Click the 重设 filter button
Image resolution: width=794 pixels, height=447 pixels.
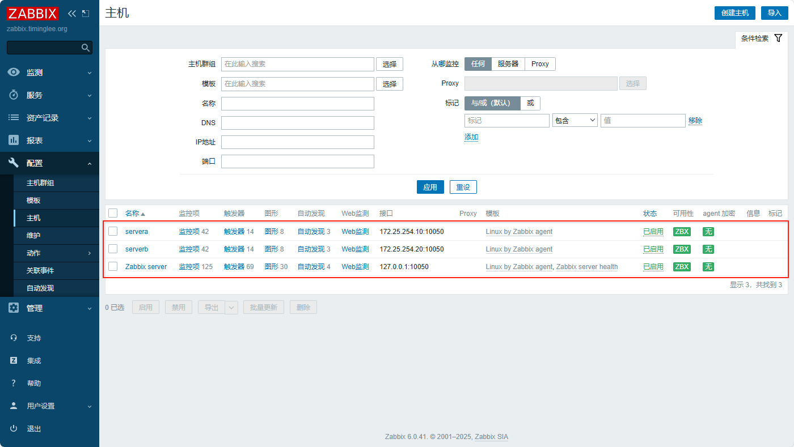[x=463, y=187]
